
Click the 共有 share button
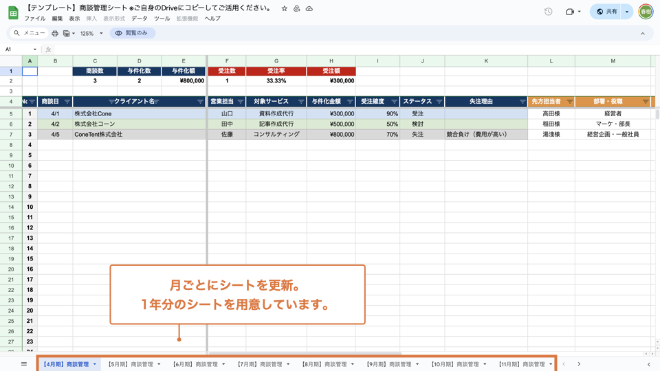point(606,12)
